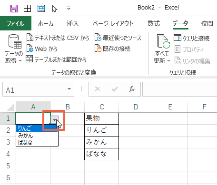This screenshot has height=185, width=217.
Task: Select row 1 header
Action: pyautogui.click(x=8, y=118)
